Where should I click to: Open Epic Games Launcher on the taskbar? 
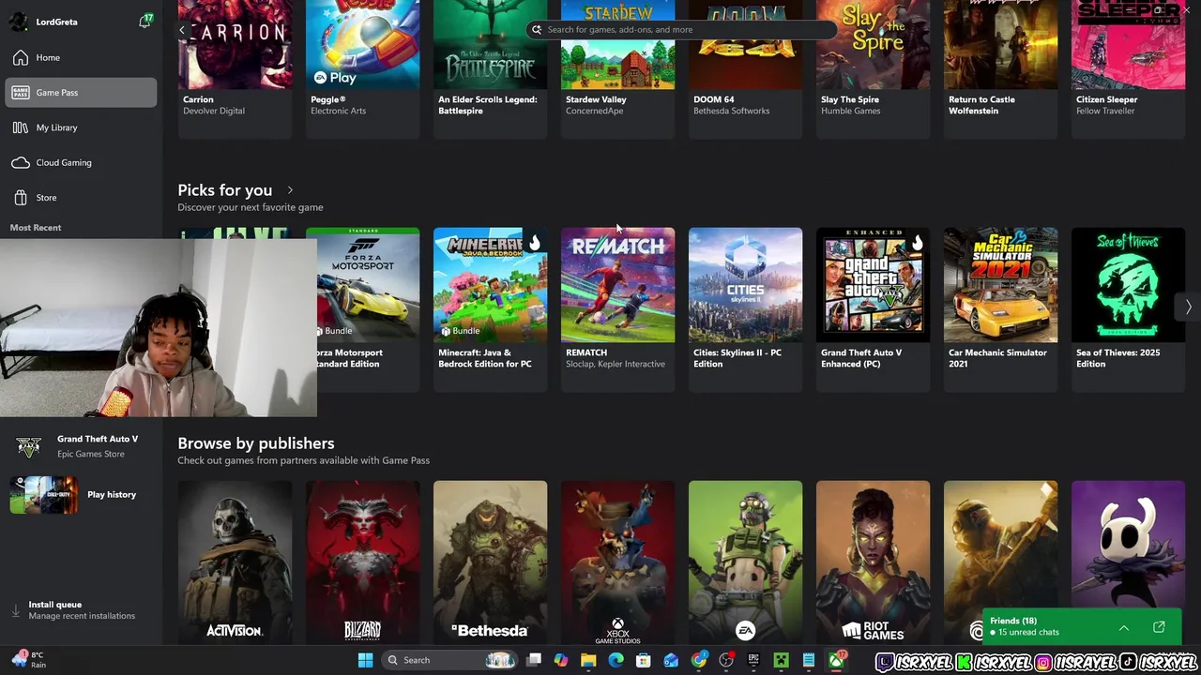[x=753, y=660]
